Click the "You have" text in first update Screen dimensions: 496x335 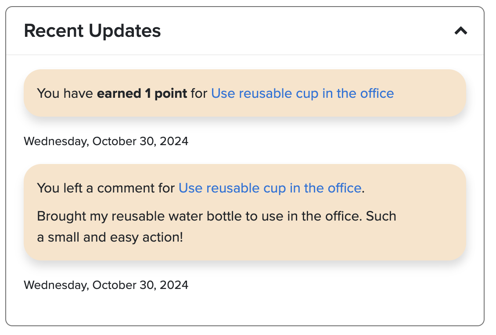click(65, 93)
